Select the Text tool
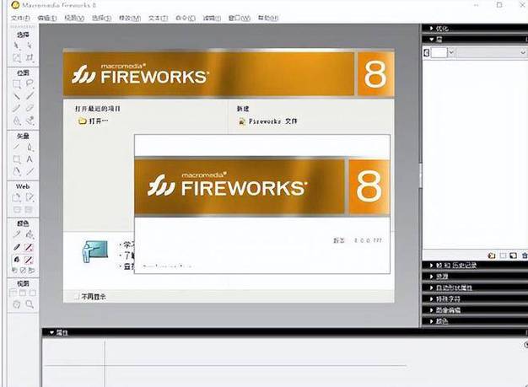This screenshot has height=387, width=528. (30, 159)
